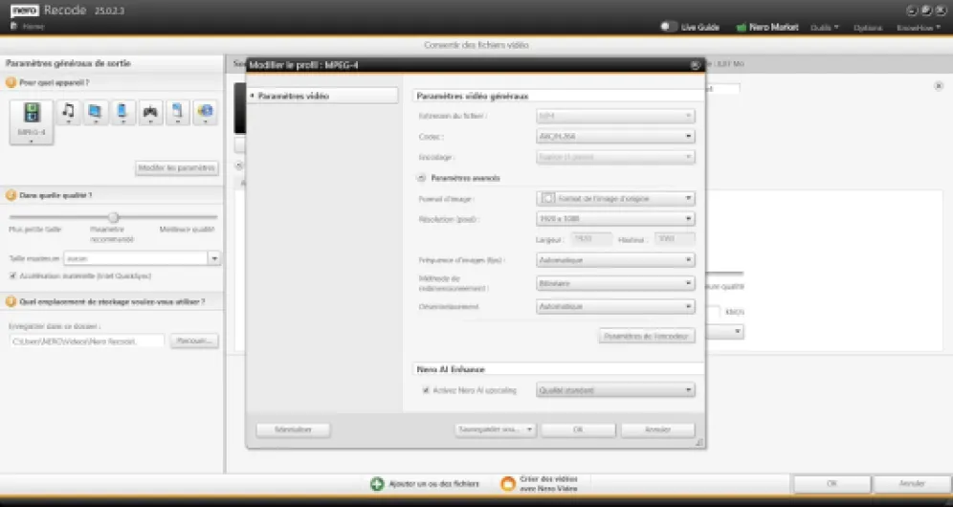Open the Format d'image dropdown
953x507 pixels.
click(x=615, y=198)
